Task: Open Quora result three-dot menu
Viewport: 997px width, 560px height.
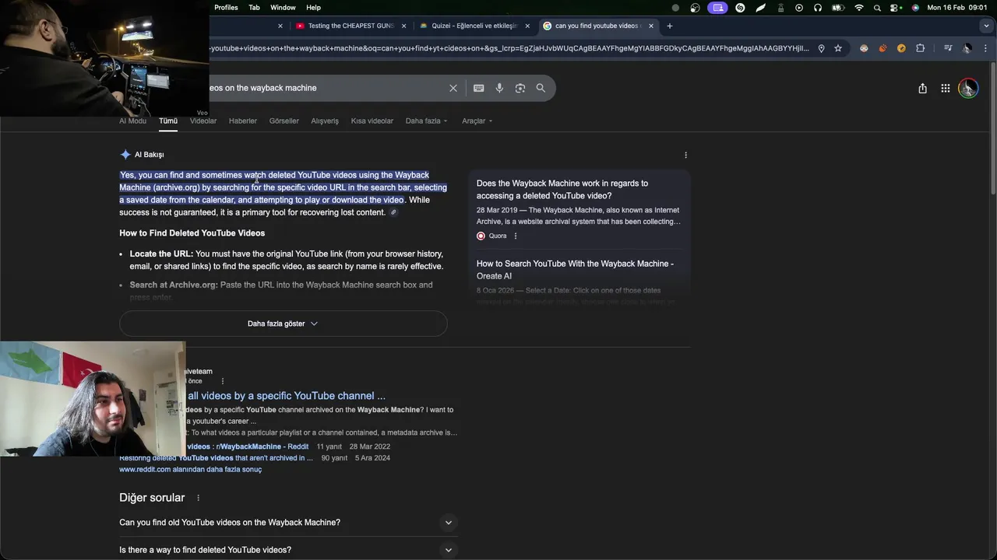Action: coord(516,236)
